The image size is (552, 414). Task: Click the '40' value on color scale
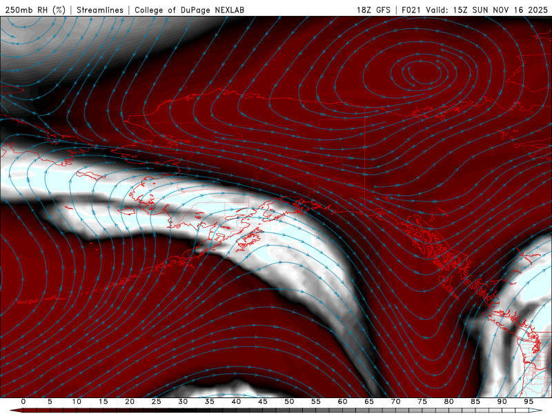pos(236,402)
